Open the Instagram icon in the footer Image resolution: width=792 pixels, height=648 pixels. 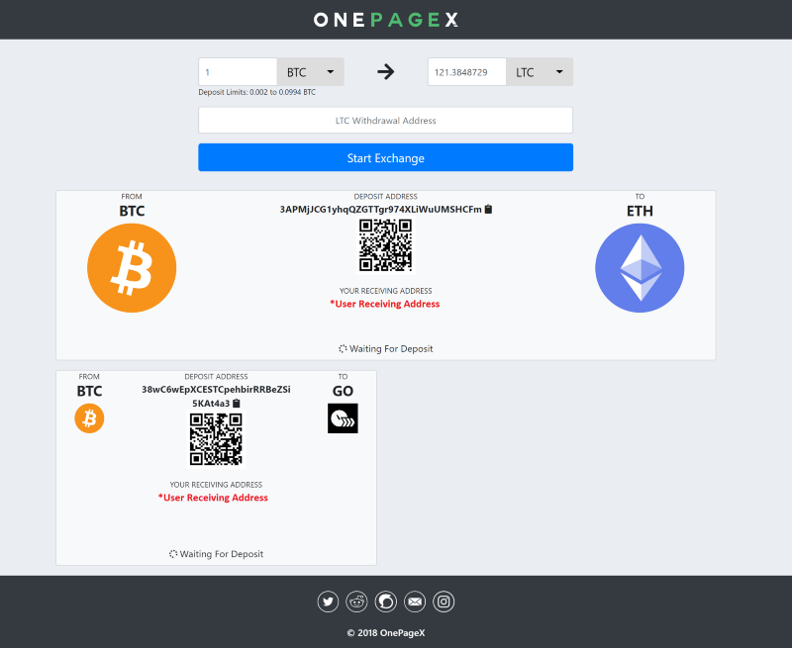click(444, 602)
